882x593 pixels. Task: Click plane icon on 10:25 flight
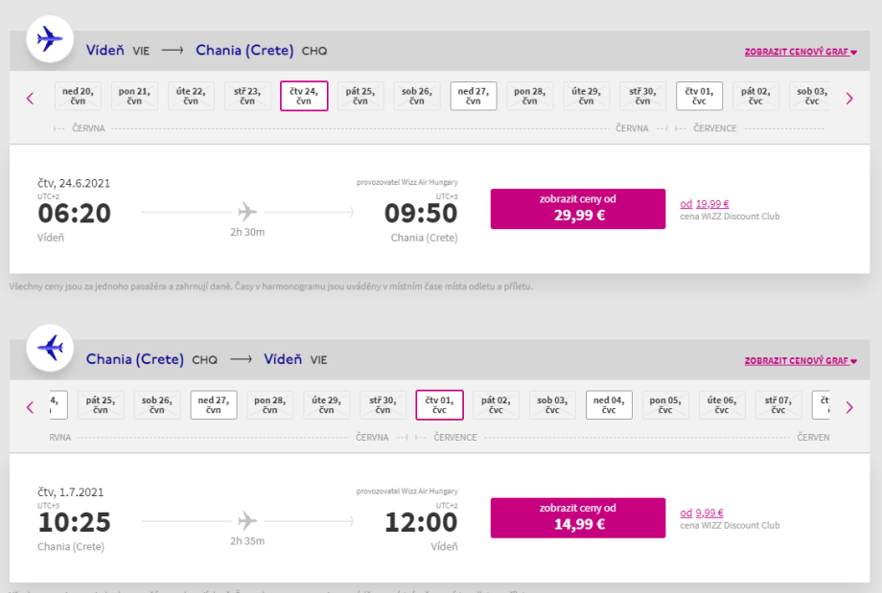(247, 520)
